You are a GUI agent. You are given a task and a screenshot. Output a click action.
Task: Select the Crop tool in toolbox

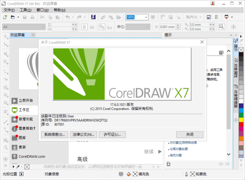pyautogui.click(x=6, y=54)
